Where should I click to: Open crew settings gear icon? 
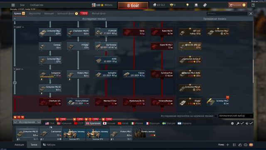pyautogui.click(x=232, y=123)
